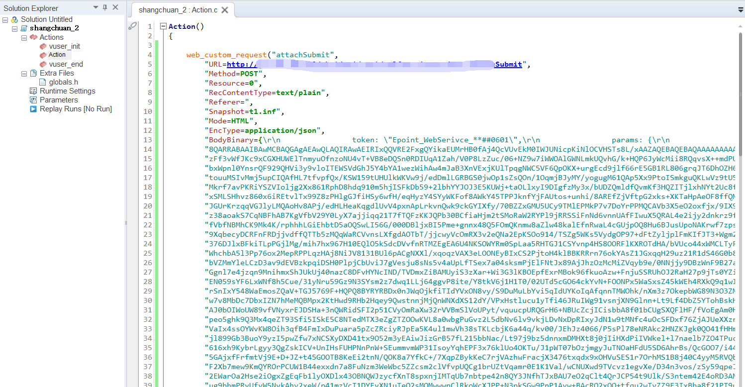Viewport: 745px width, 387px height.
Task: Select Replay Runs [No Run]
Action: pyautogui.click(x=76, y=109)
